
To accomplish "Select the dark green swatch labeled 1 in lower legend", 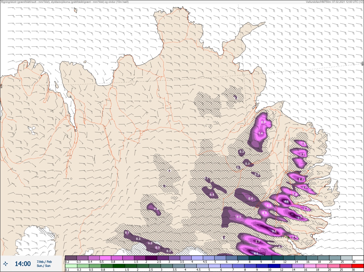I will point(119,266).
